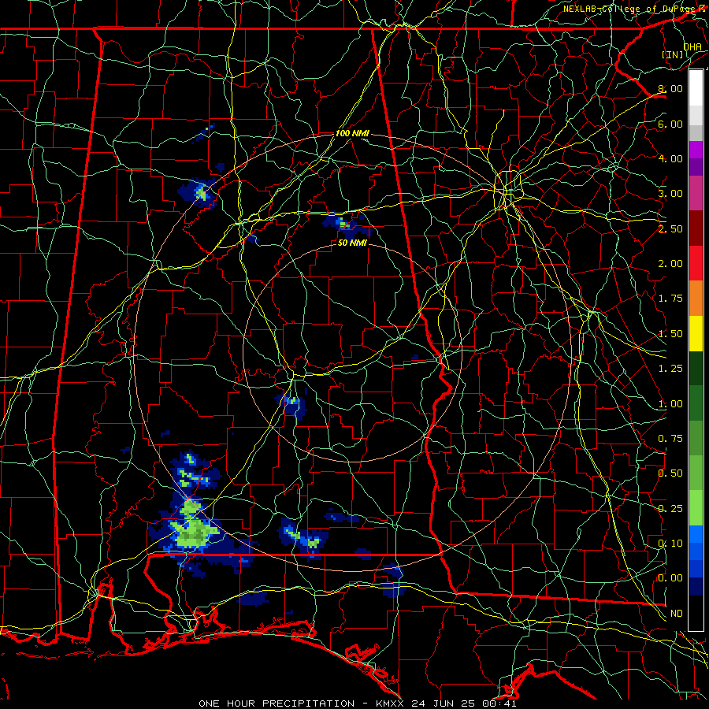The width and height of the screenshot is (709, 709).
Task: Click the 3.00 legend value
Action: coord(670,194)
